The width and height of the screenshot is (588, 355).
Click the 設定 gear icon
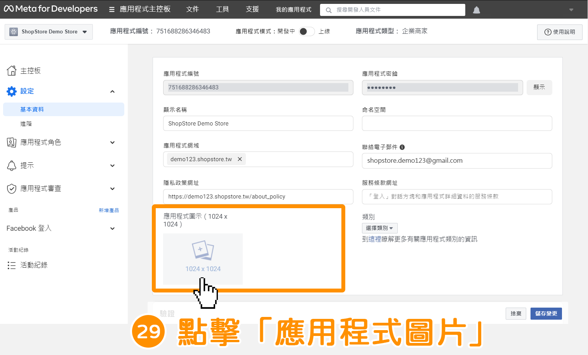click(x=12, y=91)
